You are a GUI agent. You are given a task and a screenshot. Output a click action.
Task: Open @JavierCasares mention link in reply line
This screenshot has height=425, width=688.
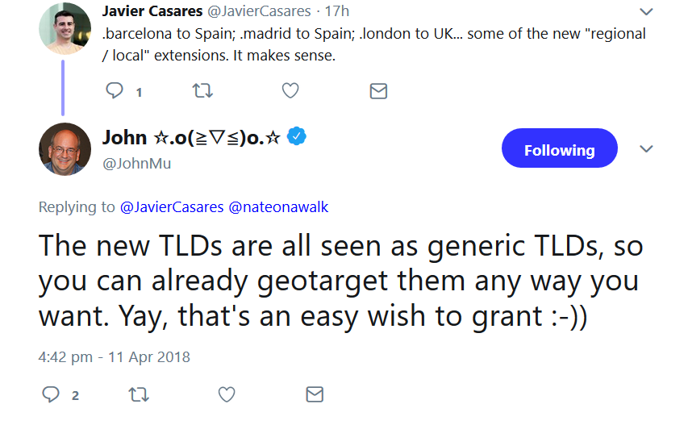click(171, 207)
